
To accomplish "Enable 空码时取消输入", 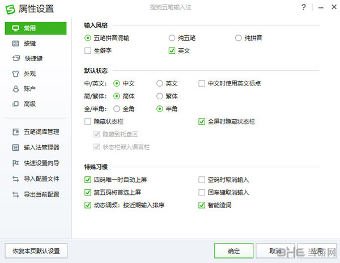I will click(202, 180).
